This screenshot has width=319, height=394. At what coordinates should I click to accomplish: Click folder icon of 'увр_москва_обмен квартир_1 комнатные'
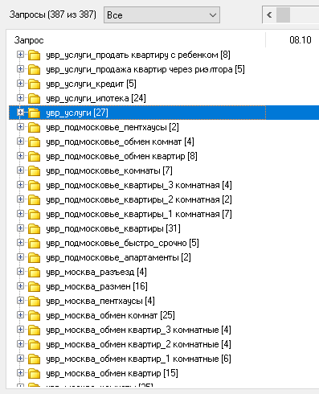(x=34, y=359)
